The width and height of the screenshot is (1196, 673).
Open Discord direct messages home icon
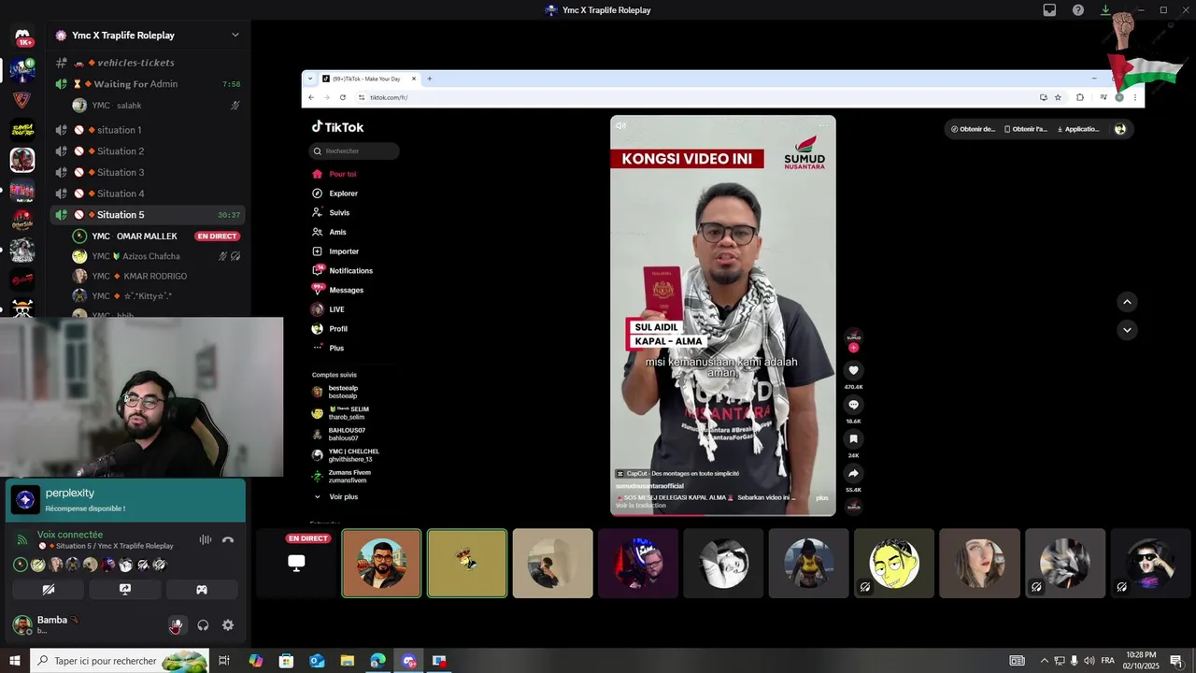coord(22,37)
